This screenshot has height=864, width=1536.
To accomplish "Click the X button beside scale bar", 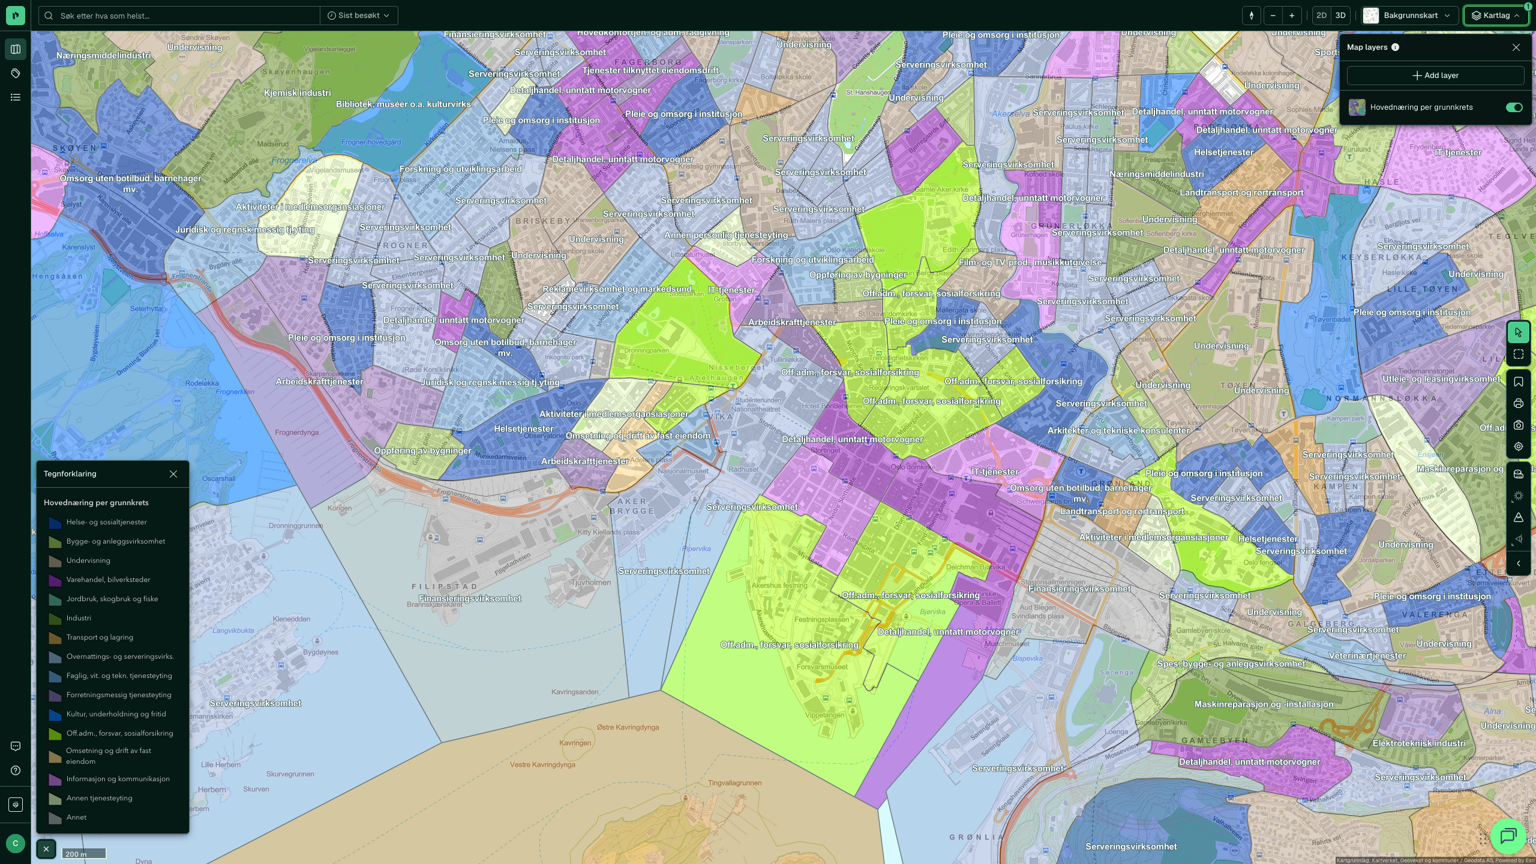I will point(46,849).
